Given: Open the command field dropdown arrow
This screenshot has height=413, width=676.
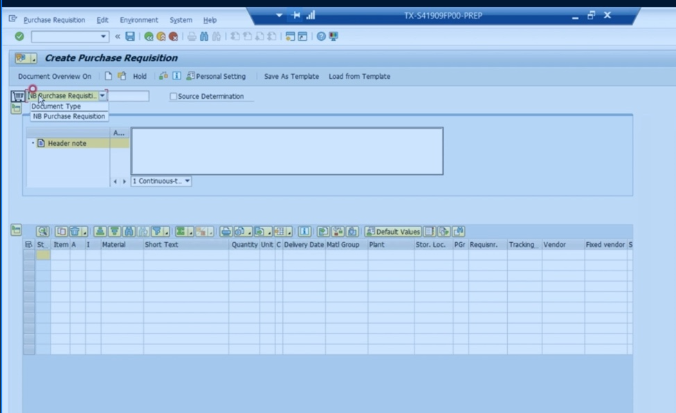Looking at the screenshot, I should (103, 37).
